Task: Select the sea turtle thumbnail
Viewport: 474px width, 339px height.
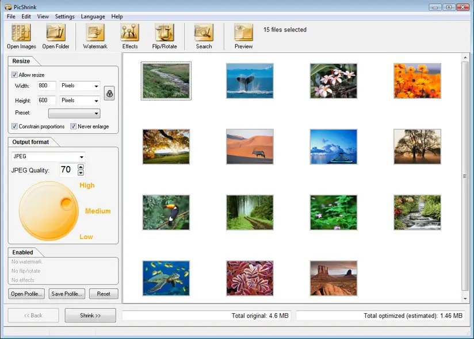Action: 166,278
